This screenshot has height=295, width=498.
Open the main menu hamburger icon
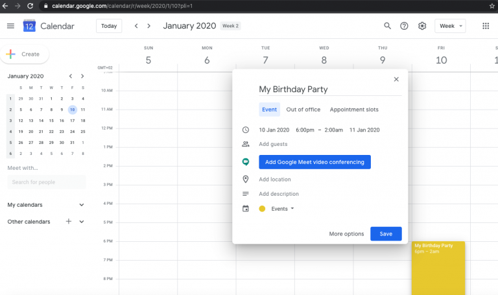(x=10, y=26)
